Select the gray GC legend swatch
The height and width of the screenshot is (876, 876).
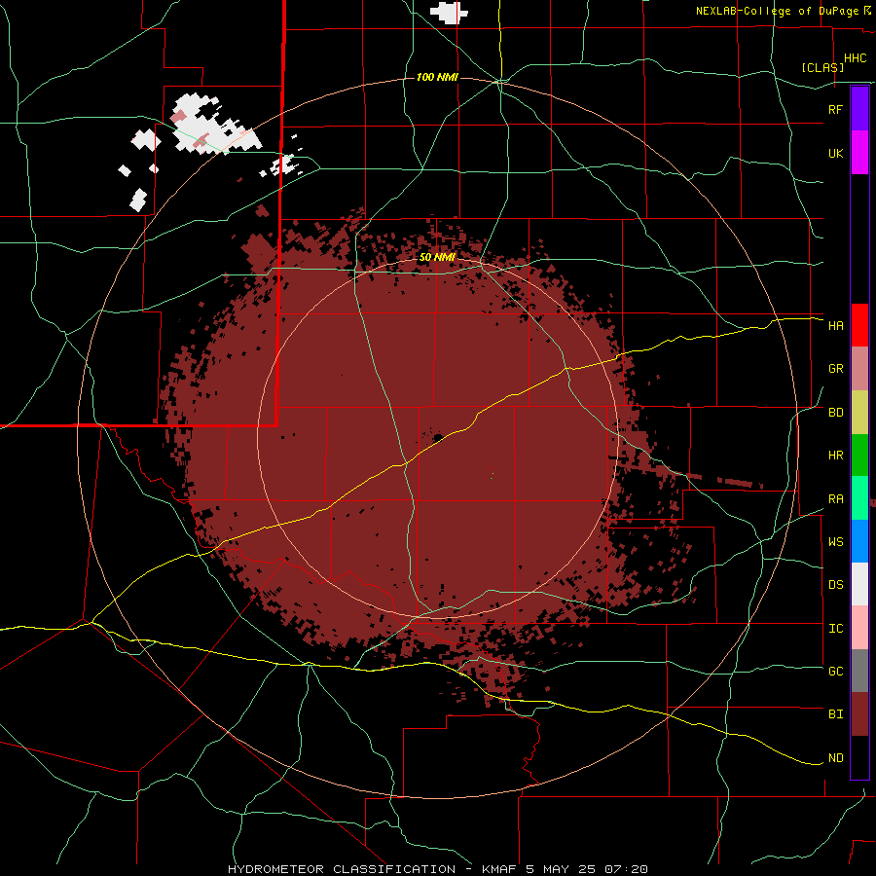tap(859, 671)
